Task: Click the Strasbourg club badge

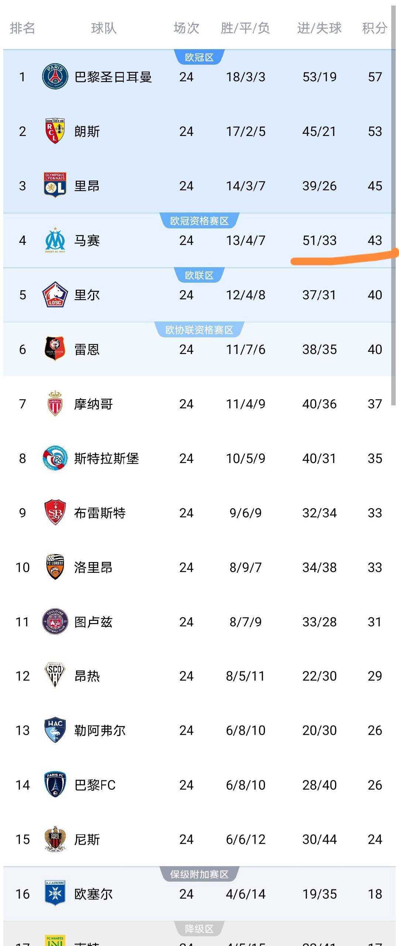Action: point(55,458)
